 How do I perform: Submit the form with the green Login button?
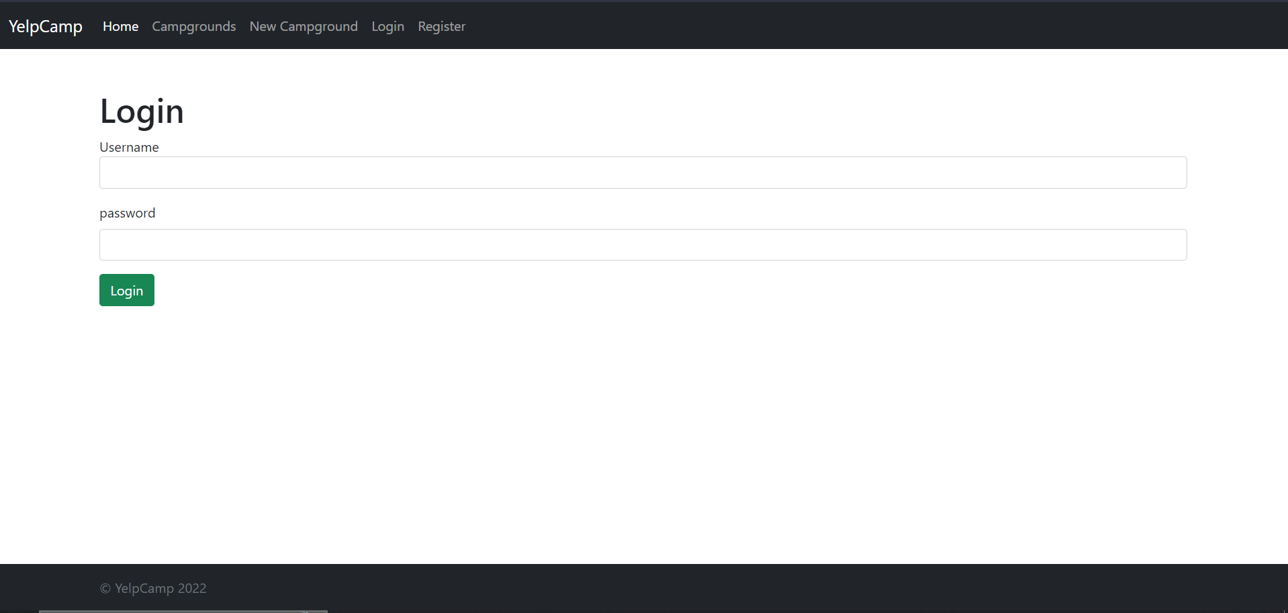[x=127, y=290]
